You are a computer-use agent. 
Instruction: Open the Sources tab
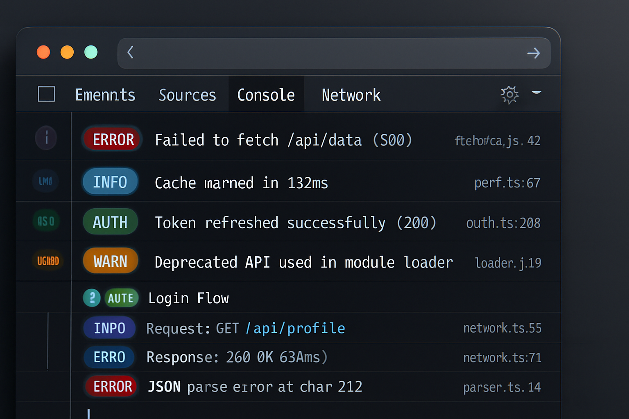[x=188, y=95]
